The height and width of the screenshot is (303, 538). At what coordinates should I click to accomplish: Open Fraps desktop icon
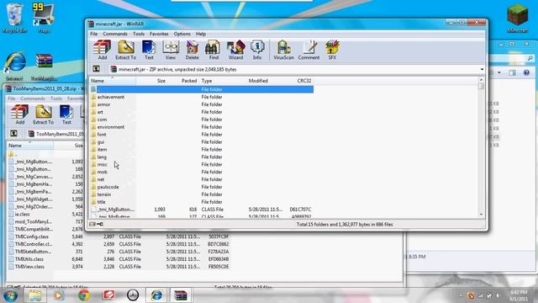tap(44, 18)
